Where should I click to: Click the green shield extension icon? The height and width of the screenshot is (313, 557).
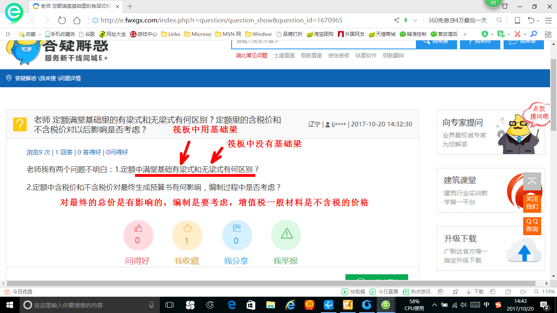[x=485, y=34]
